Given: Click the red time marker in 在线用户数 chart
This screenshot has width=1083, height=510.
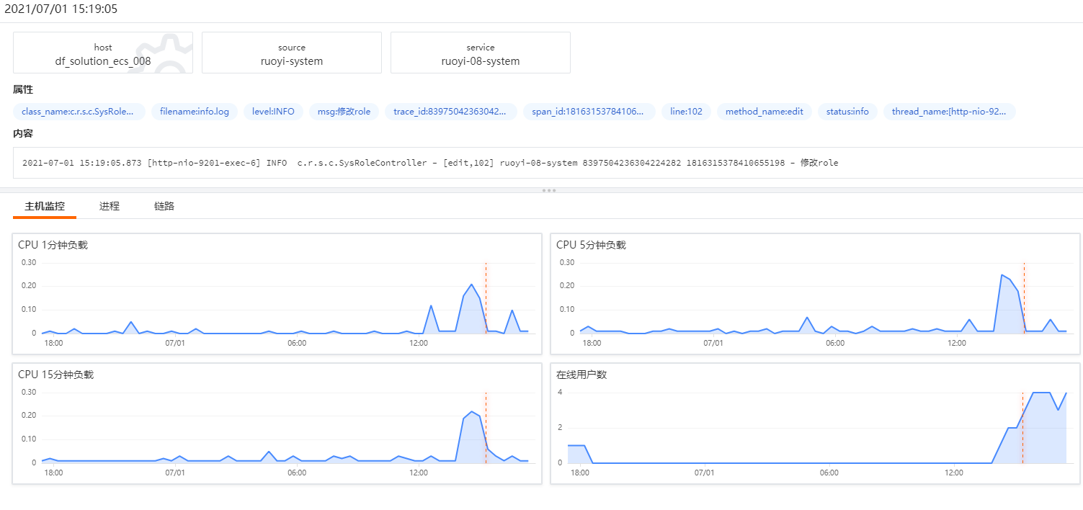Looking at the screenshot, I should point(1022,428).
